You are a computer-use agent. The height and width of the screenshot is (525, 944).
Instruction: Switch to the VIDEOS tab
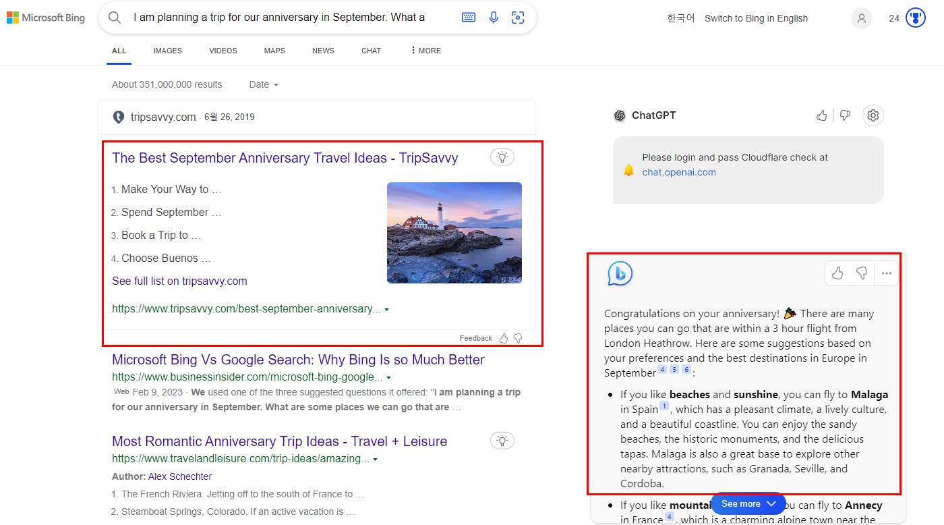(223, 51)
